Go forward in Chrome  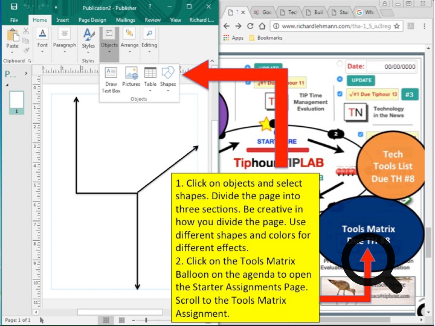(x=238, y=26)
